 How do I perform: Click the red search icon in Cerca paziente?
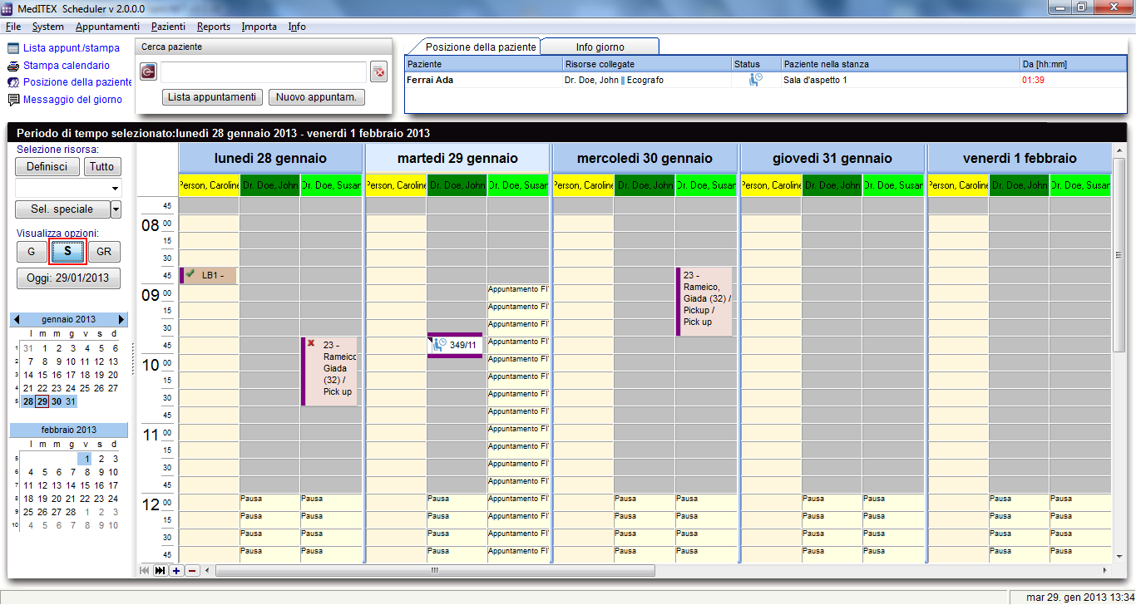[148, 72]
